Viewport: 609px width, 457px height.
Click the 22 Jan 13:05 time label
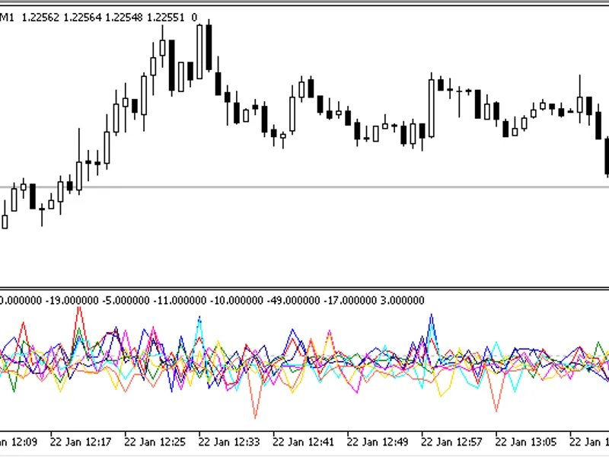[525, 442]
